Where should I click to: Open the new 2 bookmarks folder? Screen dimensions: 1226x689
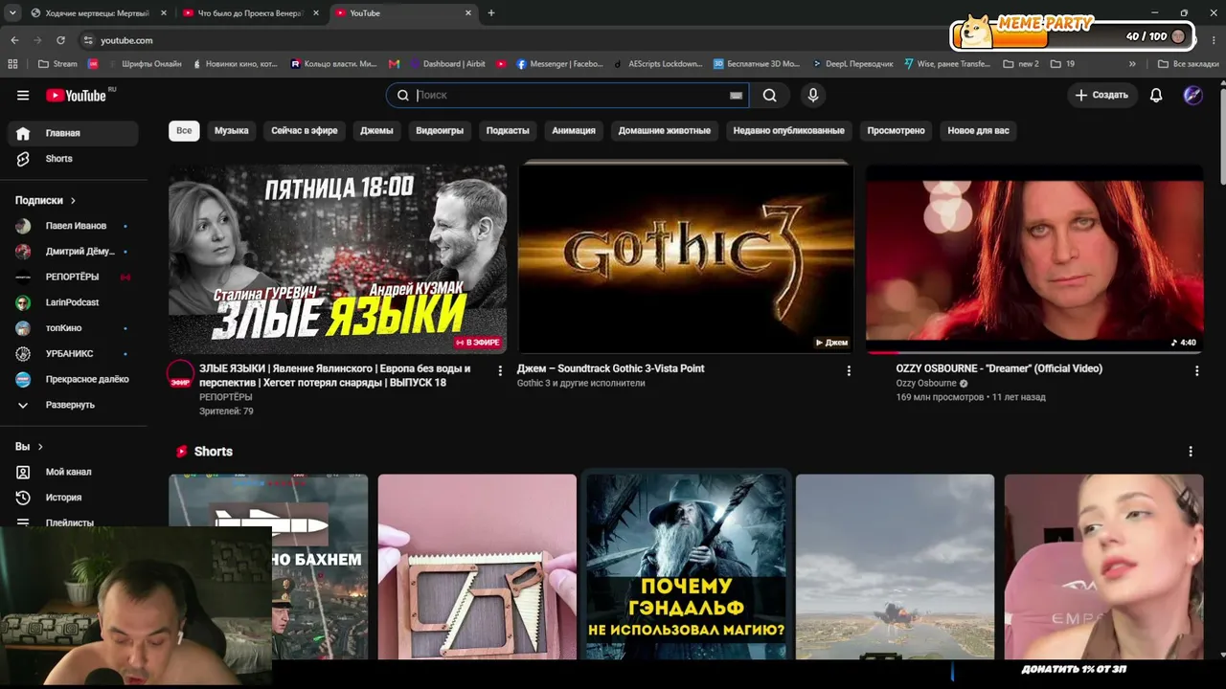point(1021,64)
